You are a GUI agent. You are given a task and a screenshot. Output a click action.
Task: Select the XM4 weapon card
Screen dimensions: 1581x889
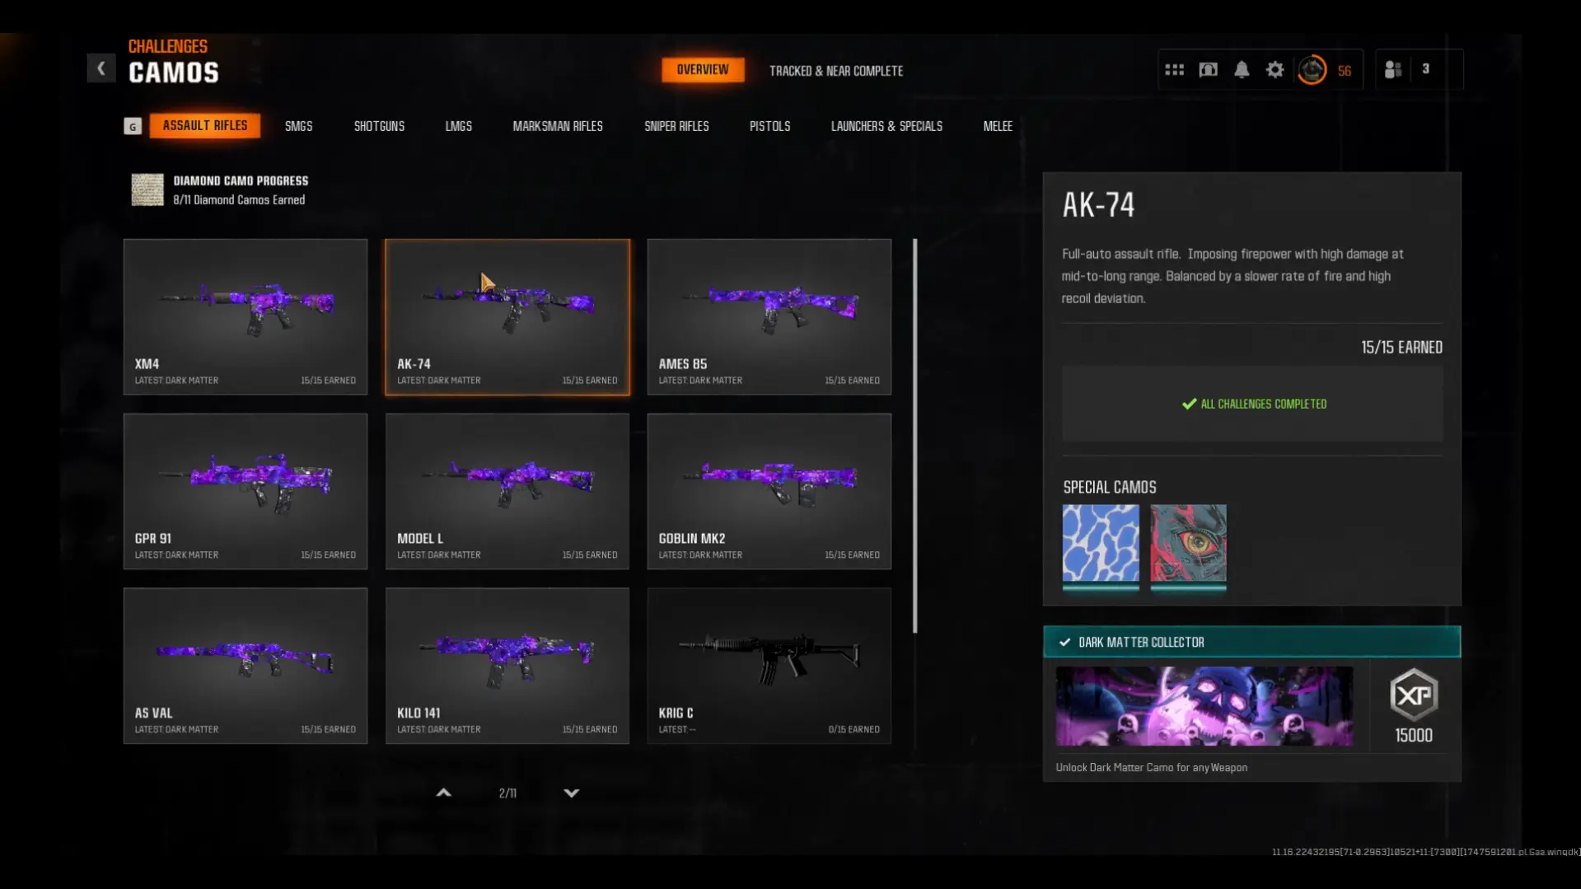pos(246,317)
